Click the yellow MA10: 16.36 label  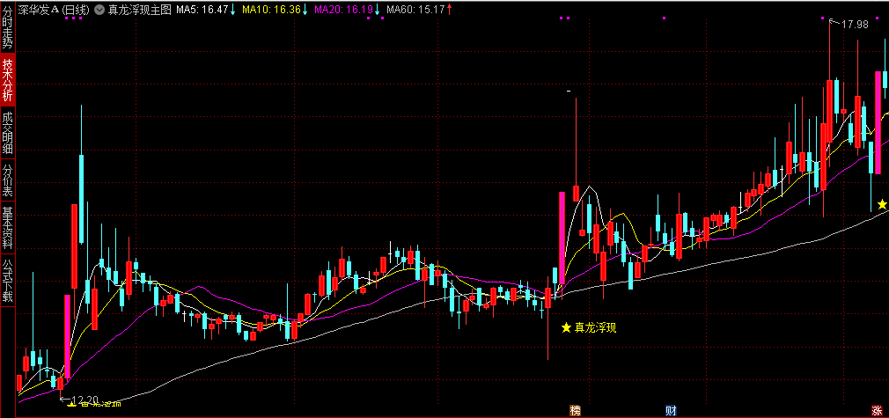tap(272, 10)
